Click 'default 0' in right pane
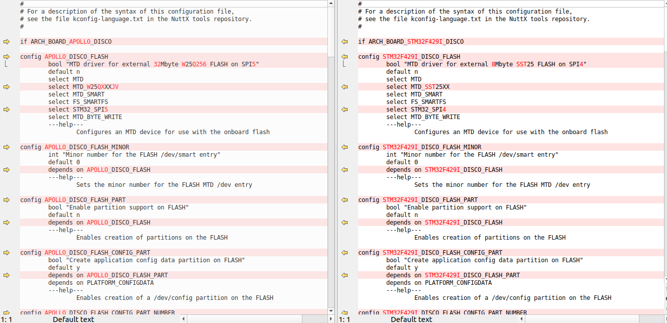667x323 pixels. tap(402, 162)
